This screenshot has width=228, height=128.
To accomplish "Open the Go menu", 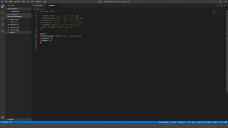I will pyautogui.click(x=28, y=2).
